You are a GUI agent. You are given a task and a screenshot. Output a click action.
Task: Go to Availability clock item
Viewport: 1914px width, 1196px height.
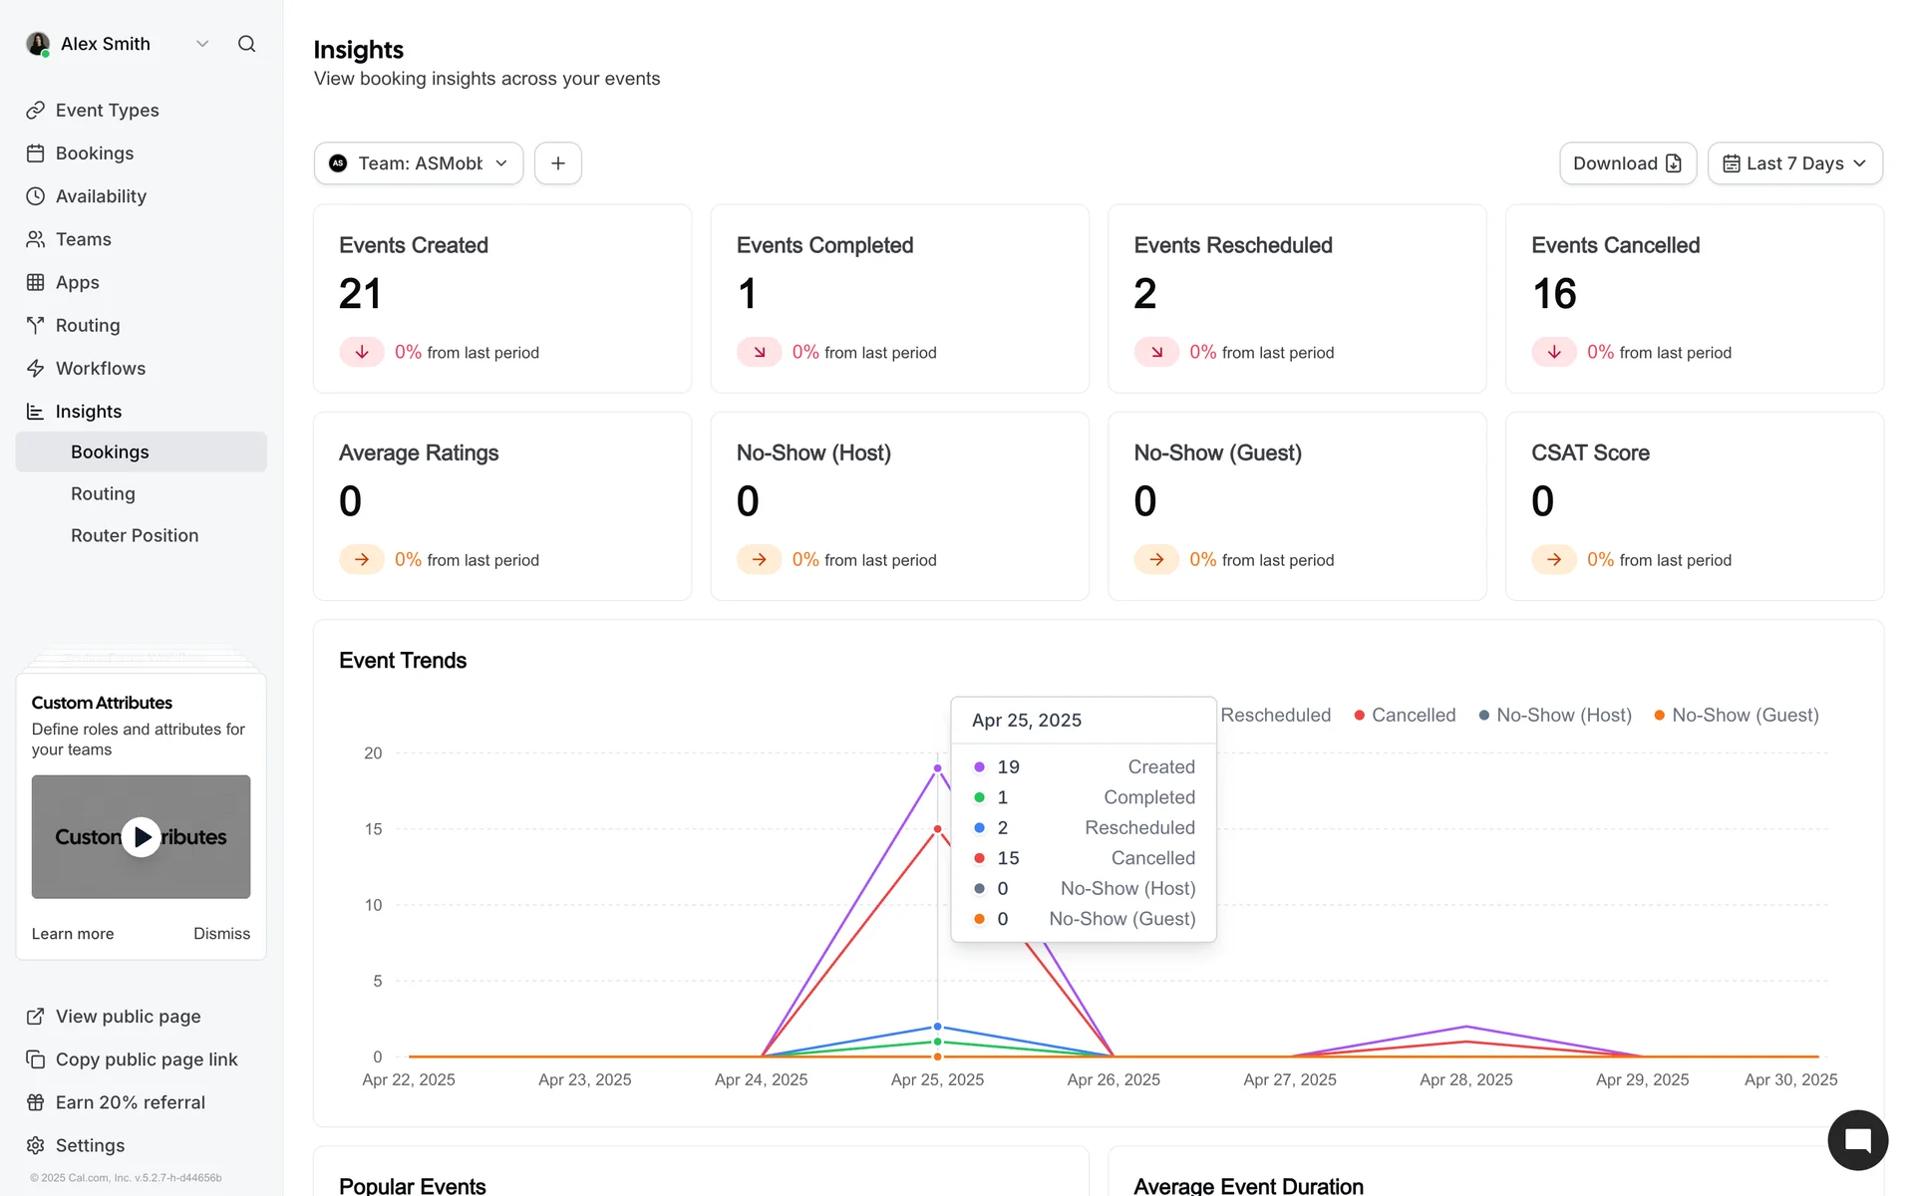100,196
